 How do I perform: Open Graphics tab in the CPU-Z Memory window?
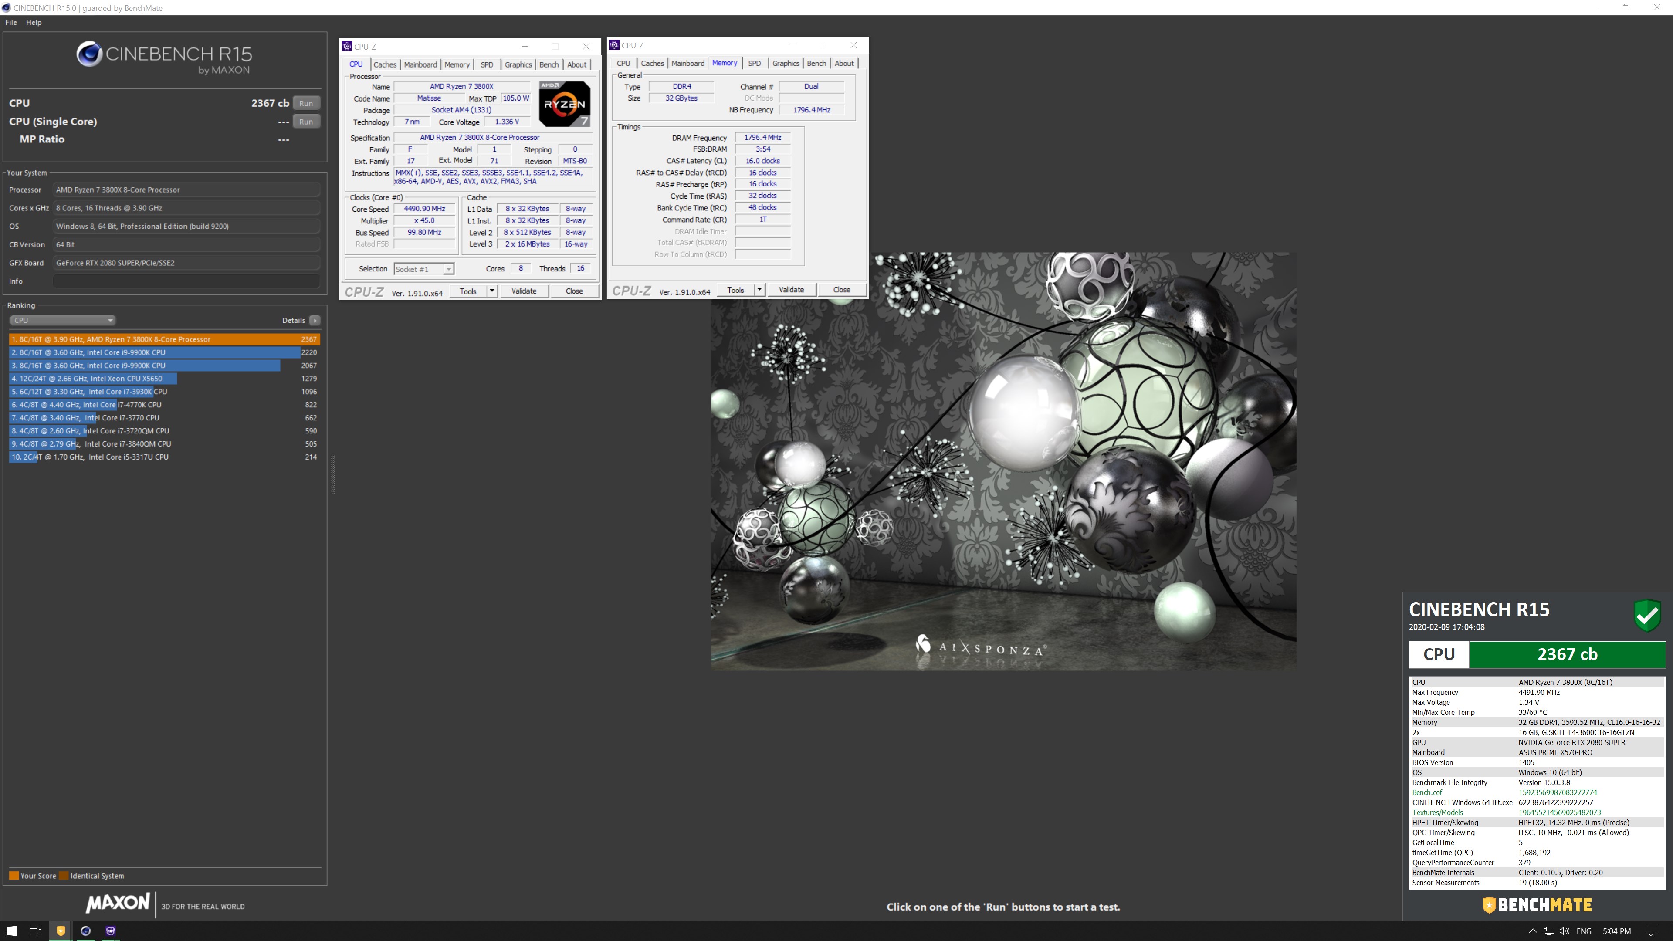785,63
